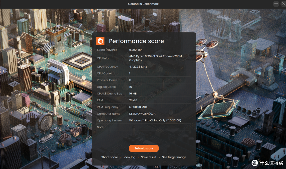Select the RAM frequency 5,600.00 MHz
This screenshot has height=169, width=286.
click(138, 107)
